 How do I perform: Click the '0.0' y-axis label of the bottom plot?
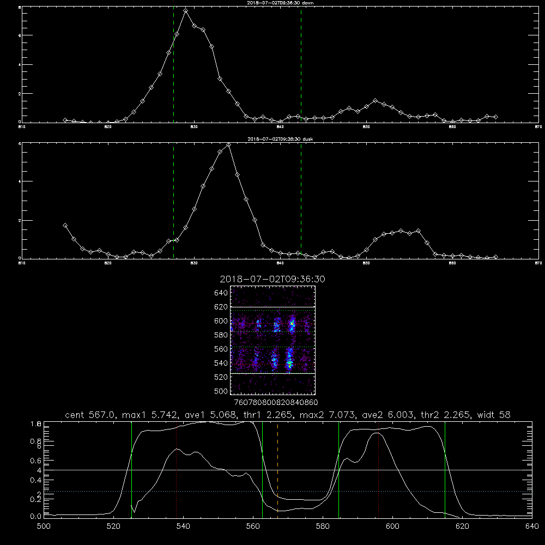36,516
